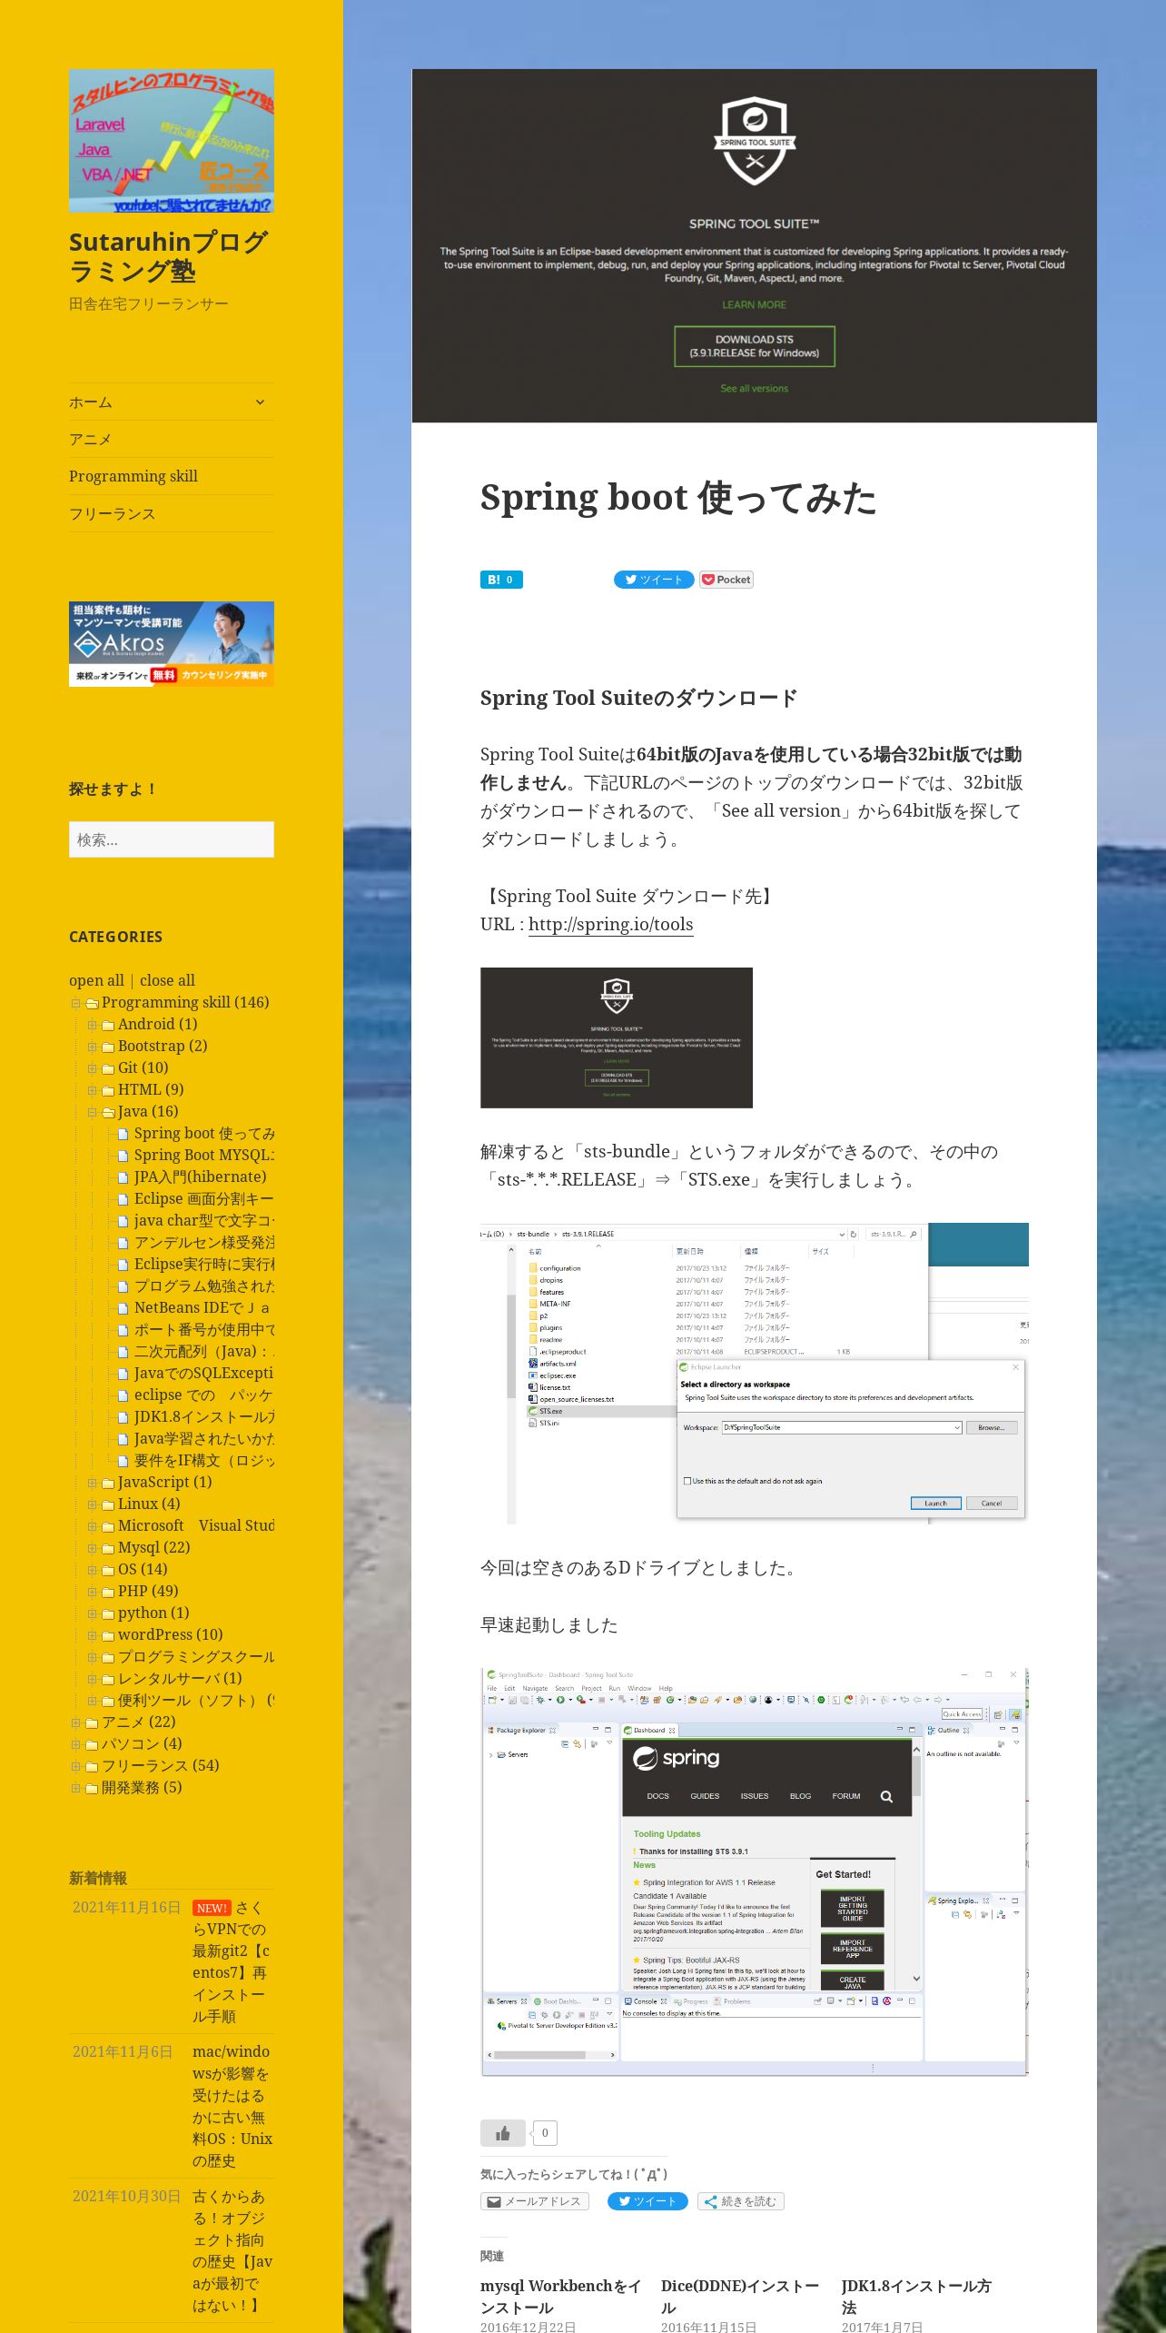Open the Sutaruhinプログラミング塾 site title link
This screenshot has height=2333, width=1166.
coord(169,256)
